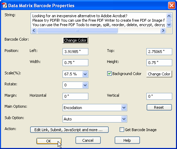This screenshot has height=149, width=177.
Task: Change the black Barcode Color swatch
Action: pyautogui.click(x=75, y=40)
